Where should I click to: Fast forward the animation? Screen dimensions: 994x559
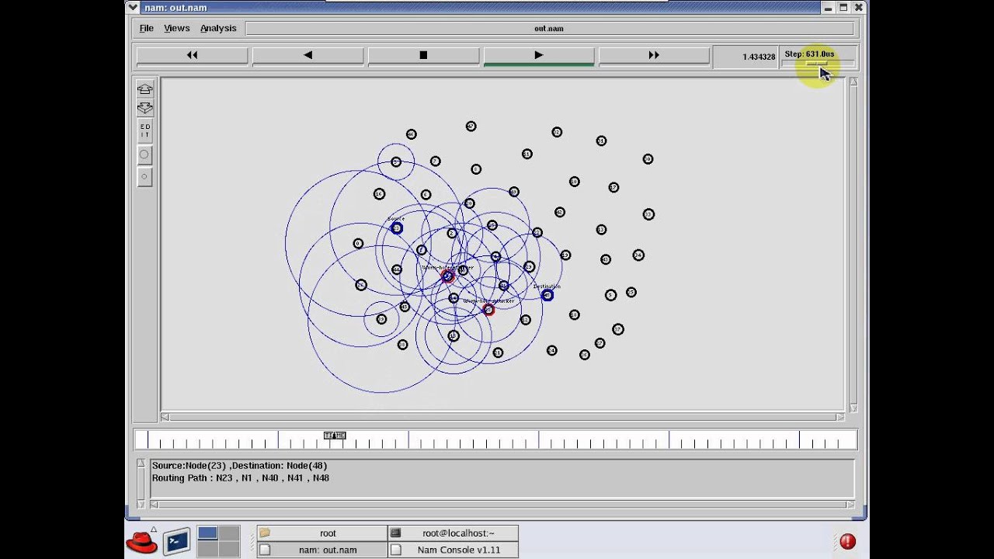tap(654, 55)
